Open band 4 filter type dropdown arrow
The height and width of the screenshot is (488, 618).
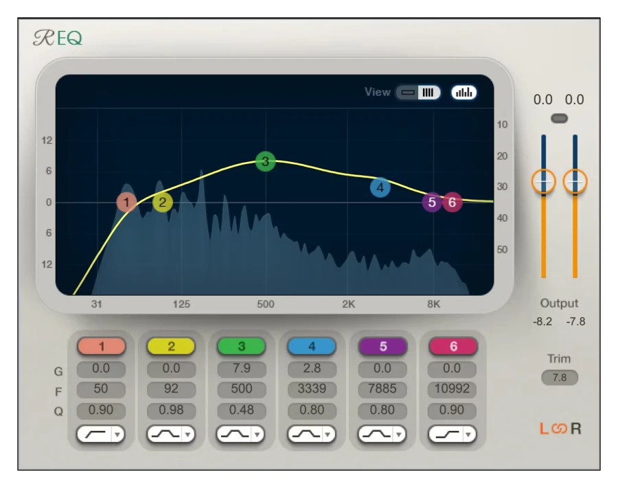[x=328, y=435]
